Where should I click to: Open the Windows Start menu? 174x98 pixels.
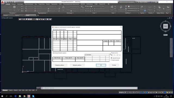tap(2, 96)
